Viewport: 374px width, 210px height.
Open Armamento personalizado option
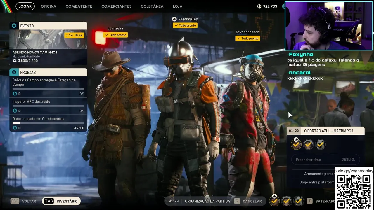coord(319,174)
